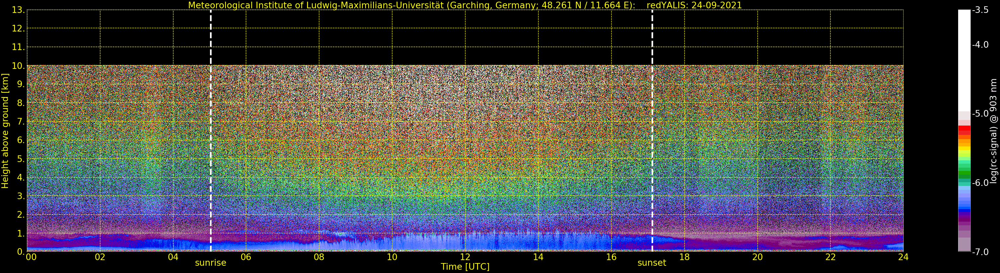1000x273 pixels.
Task: Click the "24" tick on the time axis
Action: click(903, 257)
